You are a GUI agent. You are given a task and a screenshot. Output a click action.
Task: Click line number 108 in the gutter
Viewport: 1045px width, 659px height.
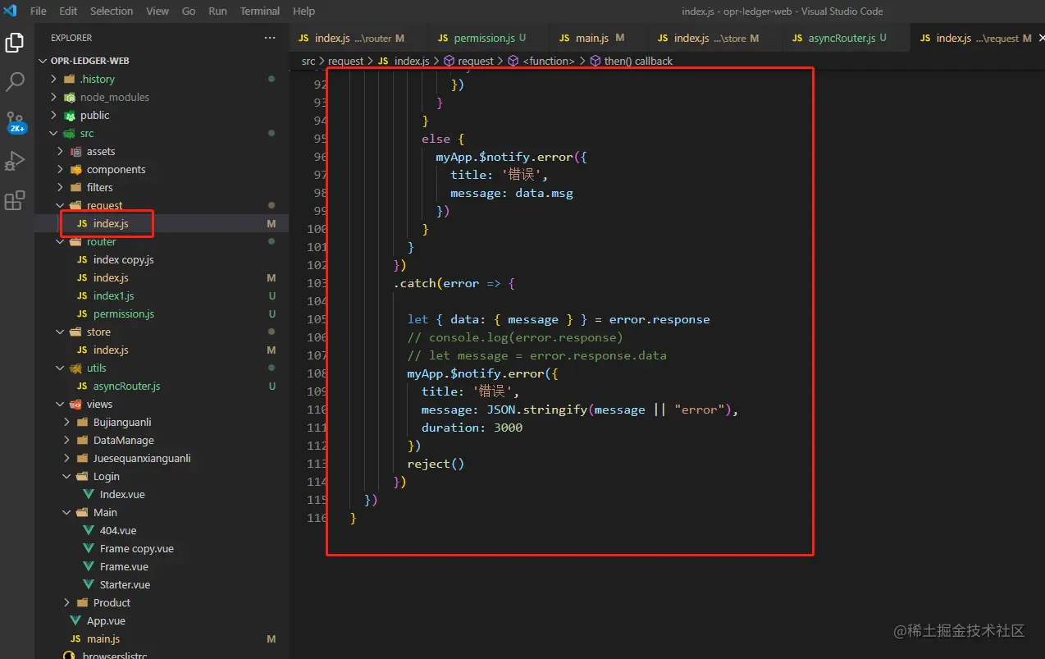pos(317,373)
